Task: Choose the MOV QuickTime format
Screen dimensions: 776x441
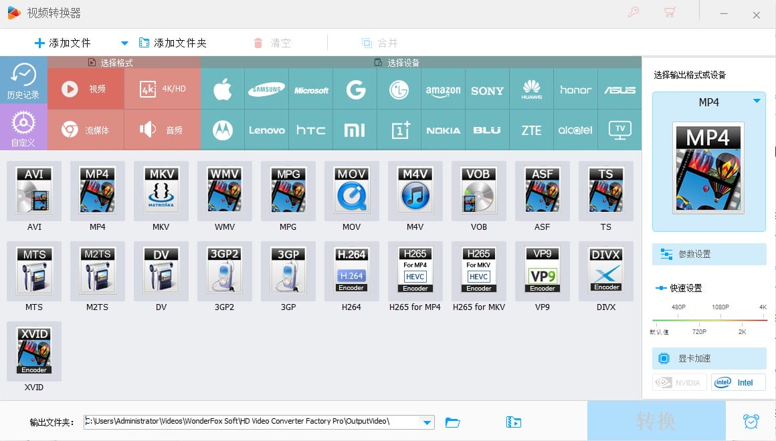Action: (351, 191)
